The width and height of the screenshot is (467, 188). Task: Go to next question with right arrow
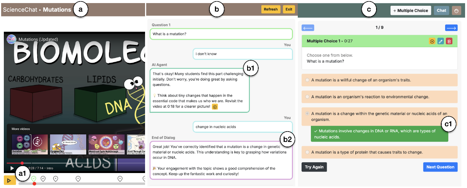click(x=451, y=28)
